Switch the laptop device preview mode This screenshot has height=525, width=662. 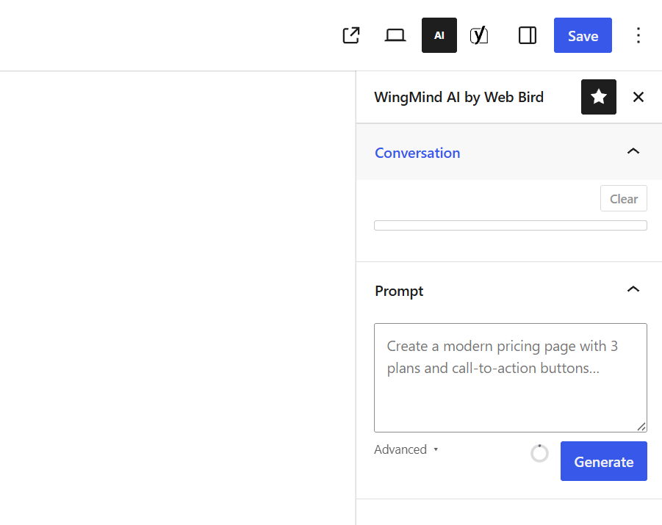click(x=395, y=35)
